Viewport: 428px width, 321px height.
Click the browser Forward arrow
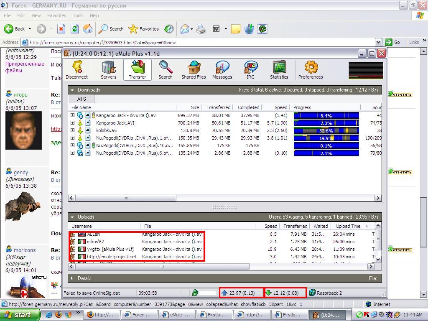(41, 29)
